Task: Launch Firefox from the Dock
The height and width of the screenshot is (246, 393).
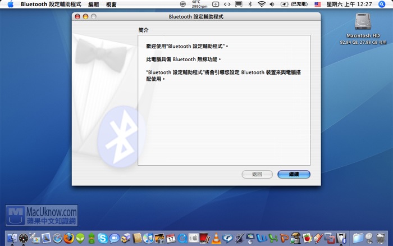Action: tap(68, 238)
